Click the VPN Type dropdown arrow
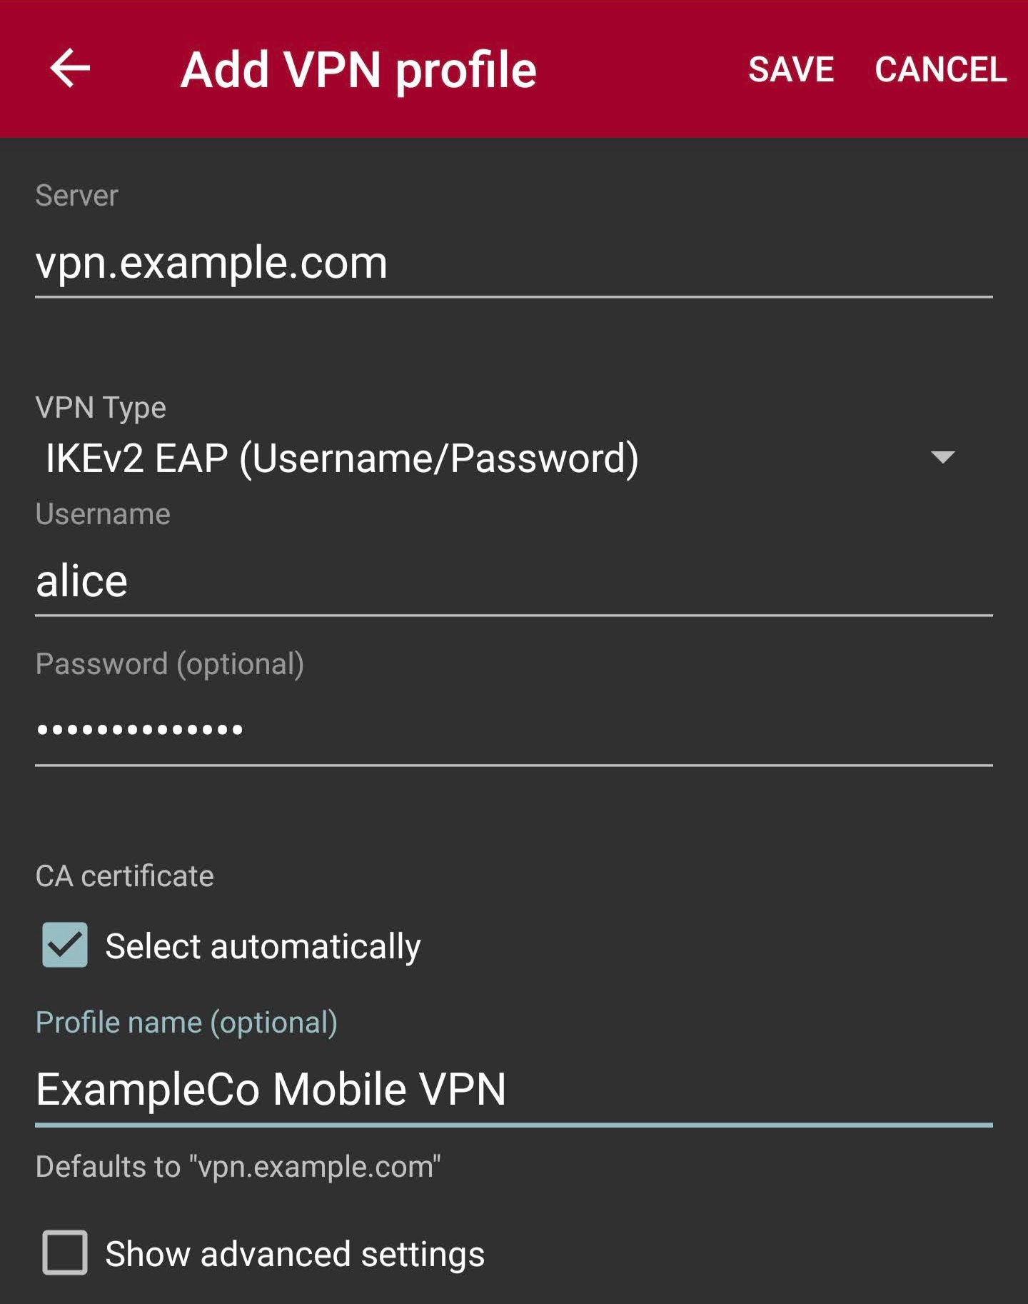Viewport: 1028px width, 1304px height. tap(942, 458)
